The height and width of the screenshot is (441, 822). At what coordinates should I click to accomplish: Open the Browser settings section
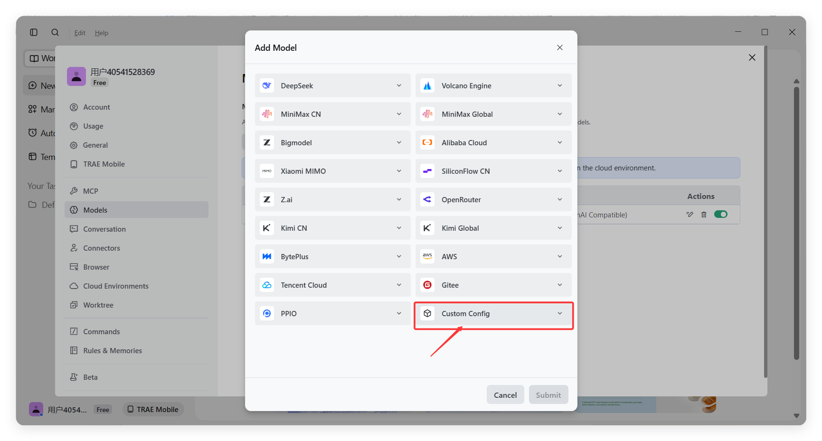point(137,267)
